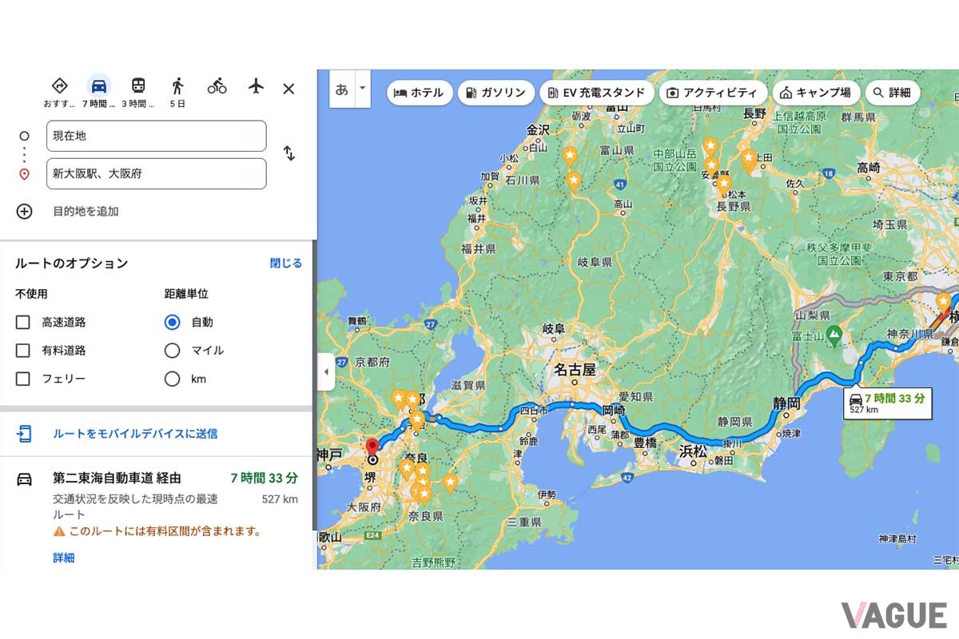Close route options via 閉じる
This screenshot has width=959, height=639.
point(285,263)
